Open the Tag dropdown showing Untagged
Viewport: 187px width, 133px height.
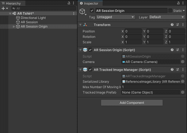[116, 17]
